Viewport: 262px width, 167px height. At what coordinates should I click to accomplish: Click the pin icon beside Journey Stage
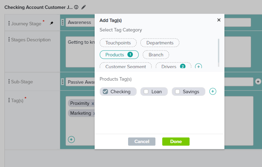pos(52,23)
